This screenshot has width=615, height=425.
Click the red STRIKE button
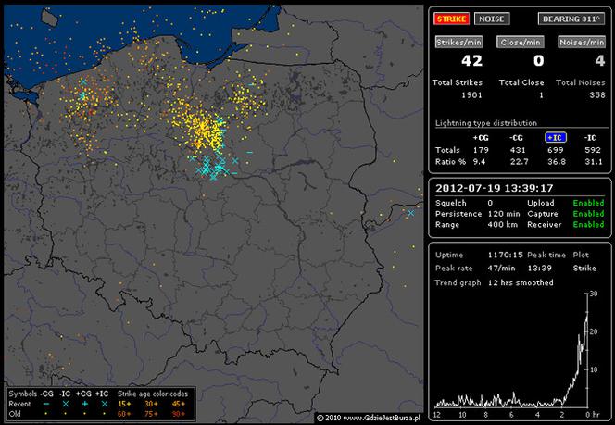451,19
